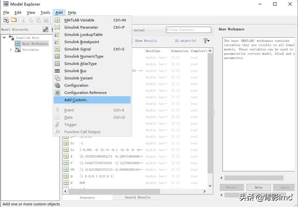Click the Filter Contents input field

pyautogui.click(x=188, y=30)
